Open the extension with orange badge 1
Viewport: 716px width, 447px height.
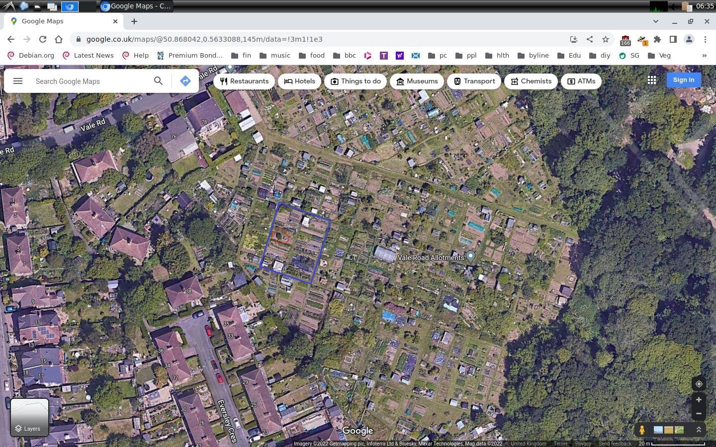641,40
